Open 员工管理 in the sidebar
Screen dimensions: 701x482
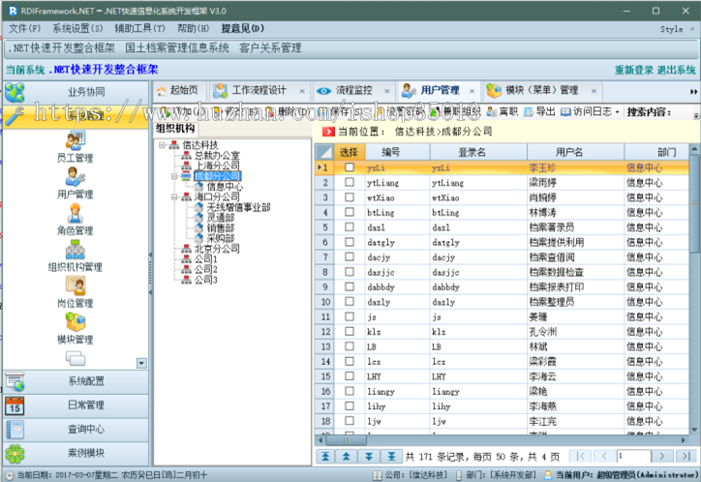(x=75, y=147)
